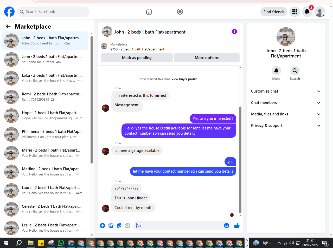Click the chat scrollbar down arrow
Viewport: 333px width, 248px height.
pos(240,215)
